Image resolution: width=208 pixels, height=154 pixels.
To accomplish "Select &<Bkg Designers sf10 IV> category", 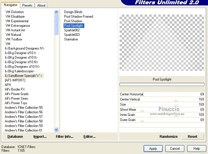I will pos(22,67).
